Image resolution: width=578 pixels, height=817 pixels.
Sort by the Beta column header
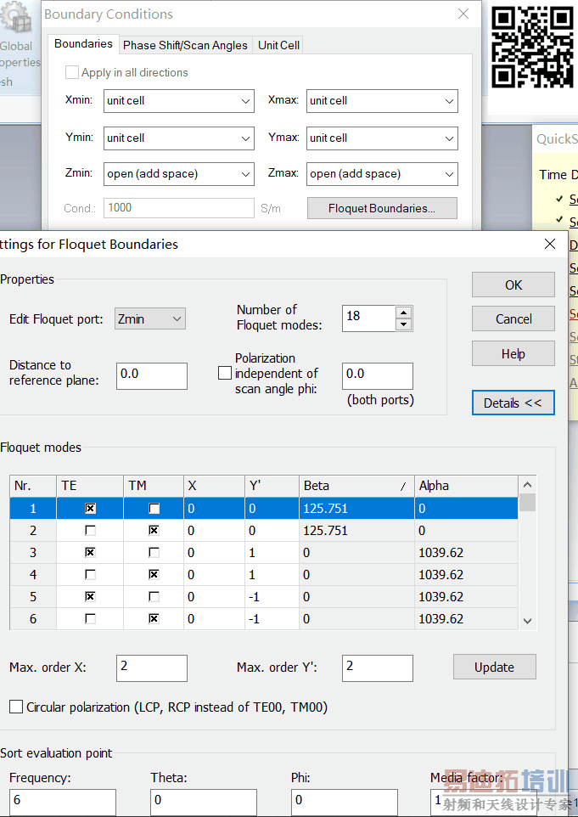[356, 486]
